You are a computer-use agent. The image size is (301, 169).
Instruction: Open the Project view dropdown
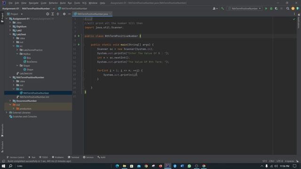click(15, 14)
